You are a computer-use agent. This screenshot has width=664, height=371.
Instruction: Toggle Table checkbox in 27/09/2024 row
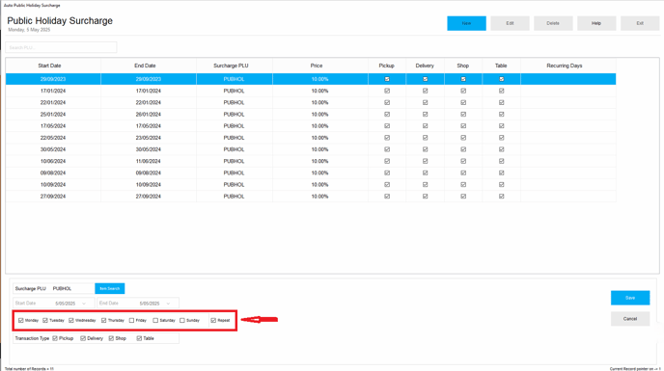point(502,197)
